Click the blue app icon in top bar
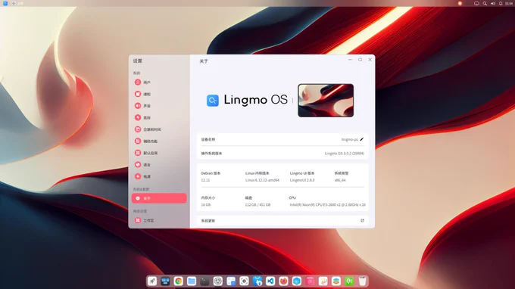The width and height of the screenshot is (515, 289). click(x=5, y=3)
